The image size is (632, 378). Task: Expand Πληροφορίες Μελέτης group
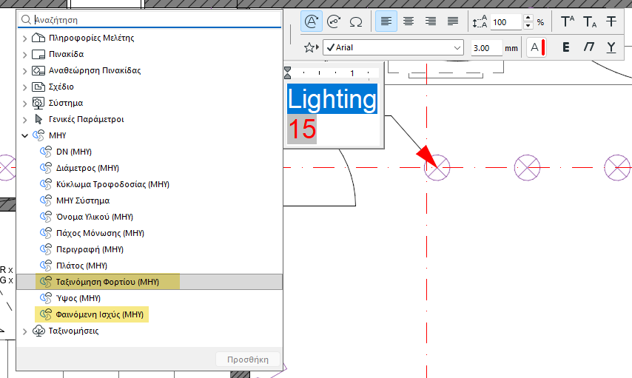(24, 38)
